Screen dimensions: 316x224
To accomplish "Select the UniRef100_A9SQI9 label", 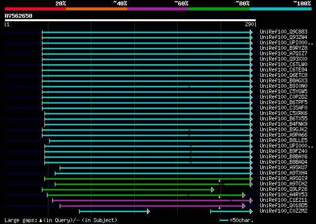I will click(x=283, y=179).
